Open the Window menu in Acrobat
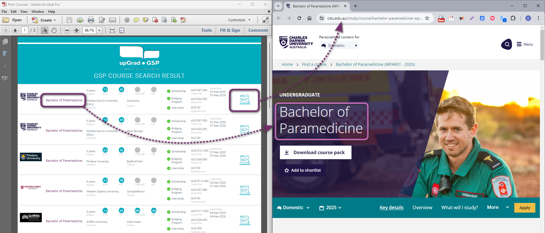 pyautogui.click(x=38, y=12)
